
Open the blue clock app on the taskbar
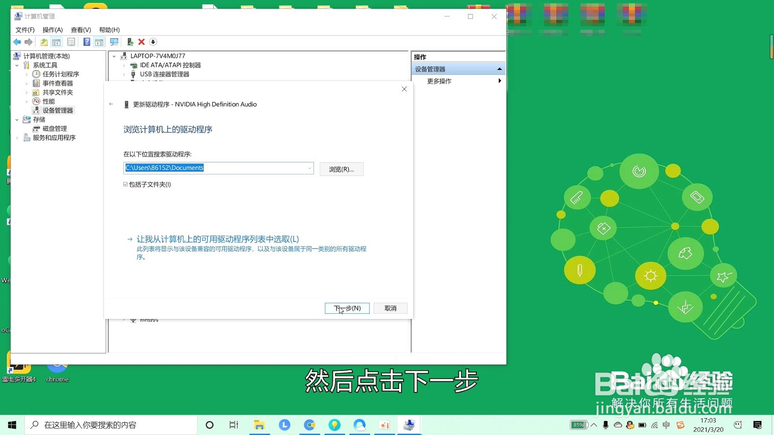coord(284,425)
